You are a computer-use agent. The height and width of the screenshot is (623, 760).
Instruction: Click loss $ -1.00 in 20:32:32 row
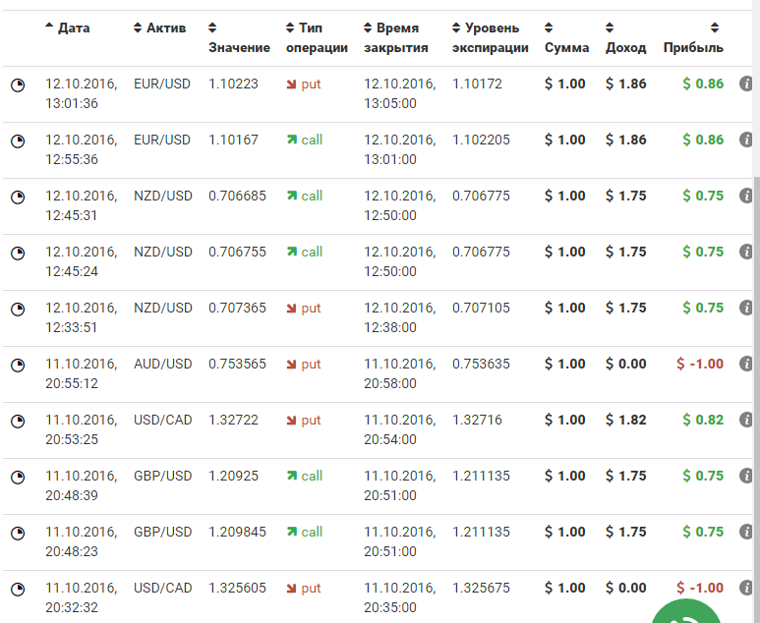tap(700, 588)
